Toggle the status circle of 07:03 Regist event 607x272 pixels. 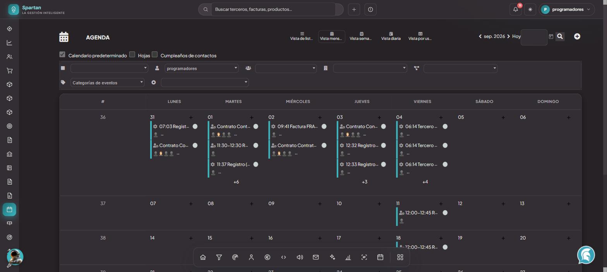(x=195, y=127)
